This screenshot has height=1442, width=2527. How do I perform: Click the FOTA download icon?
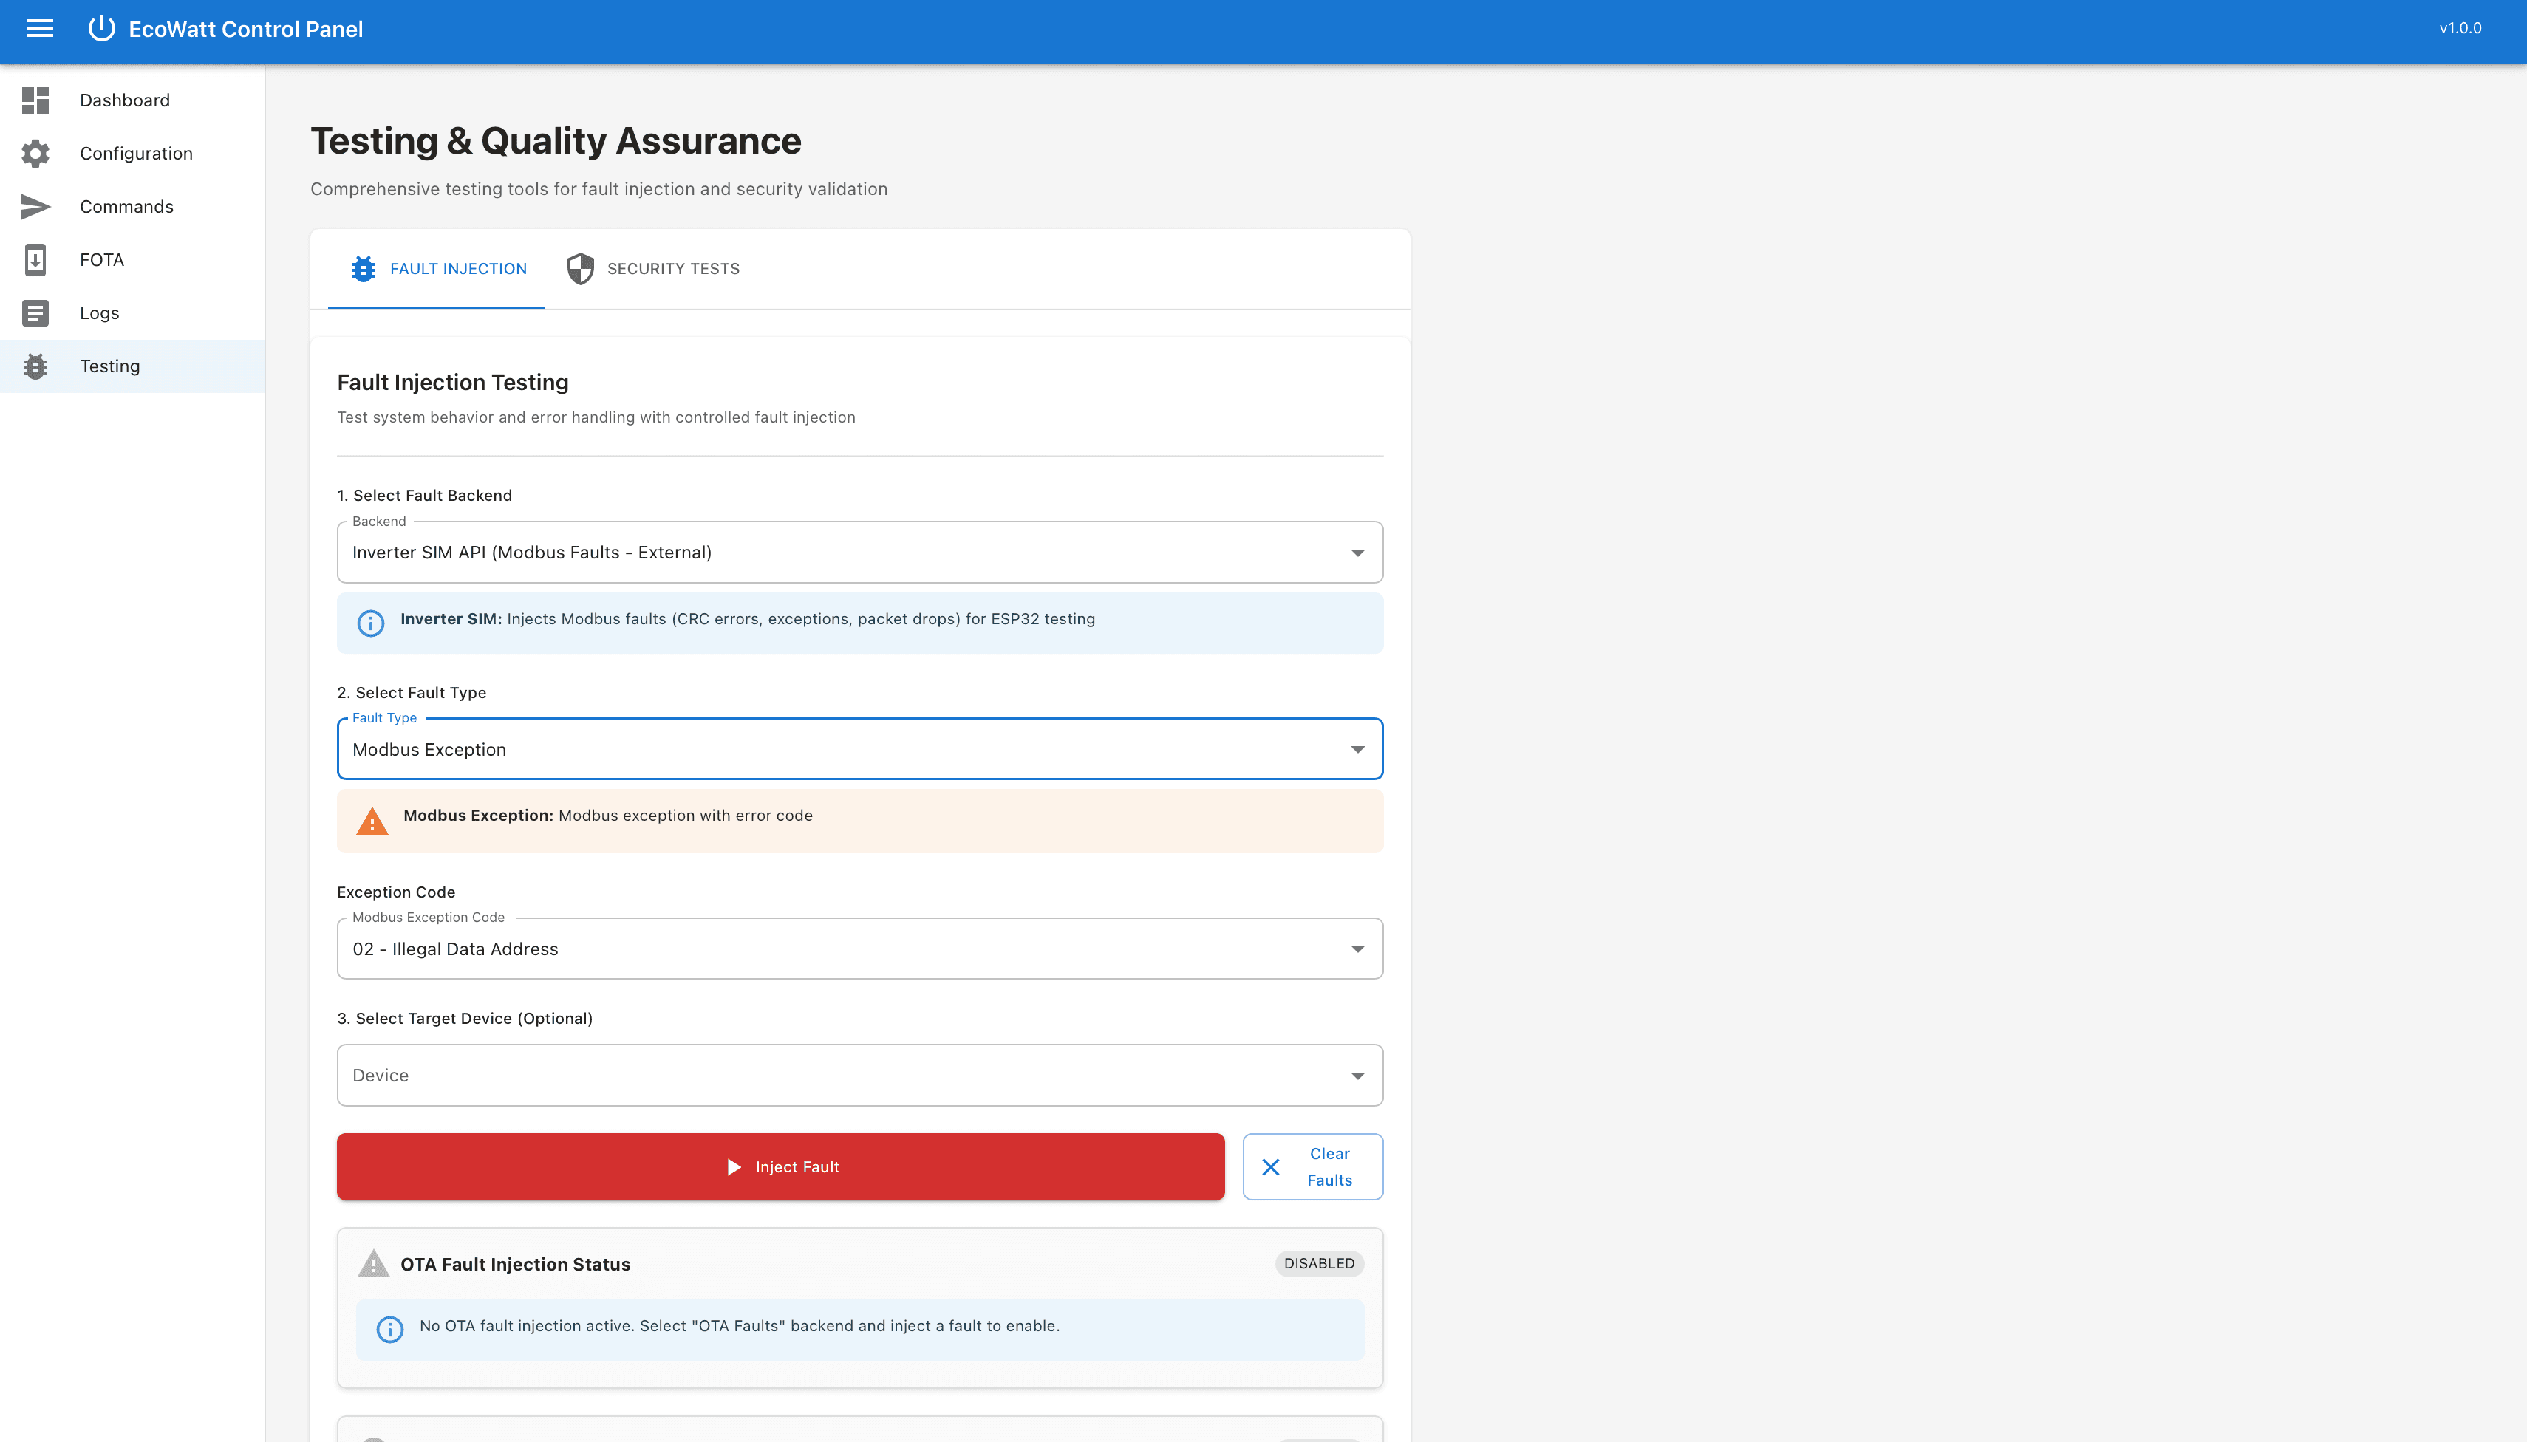[x=35, y=259]
